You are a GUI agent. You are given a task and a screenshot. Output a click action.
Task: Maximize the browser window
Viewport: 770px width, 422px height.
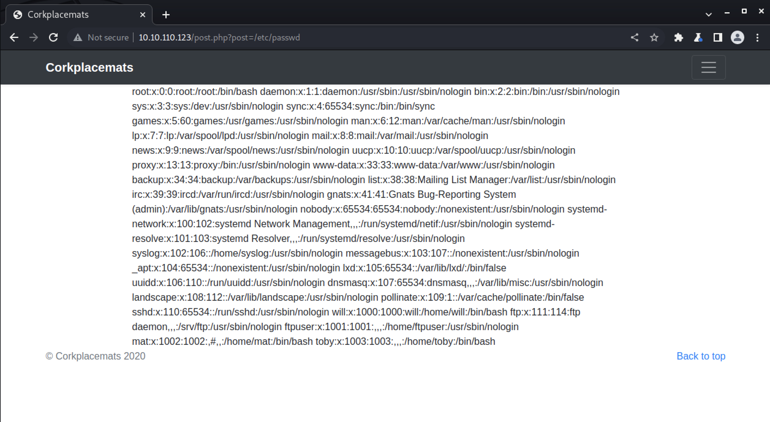(x=744, y=11)
